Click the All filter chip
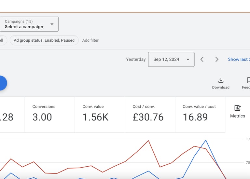Screen dimensions: 250x179 click(2, 40)
